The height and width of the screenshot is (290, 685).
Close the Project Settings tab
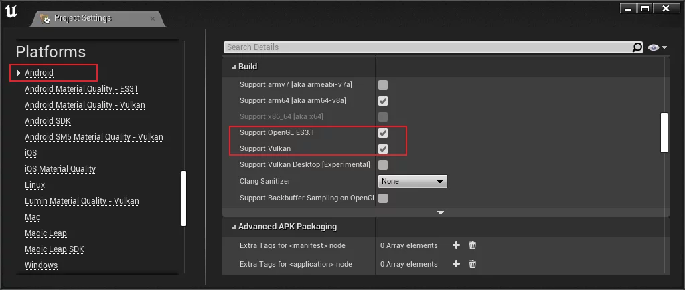(153, 19)
